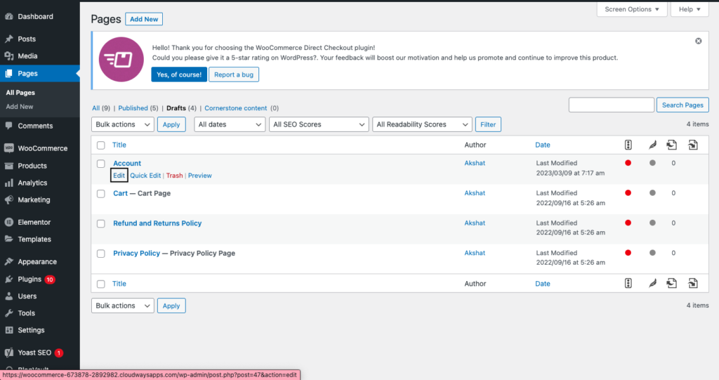Expand All SEO Scores dropdown
The width and height of the screenshot is (719, 380).
pos(319,124)
